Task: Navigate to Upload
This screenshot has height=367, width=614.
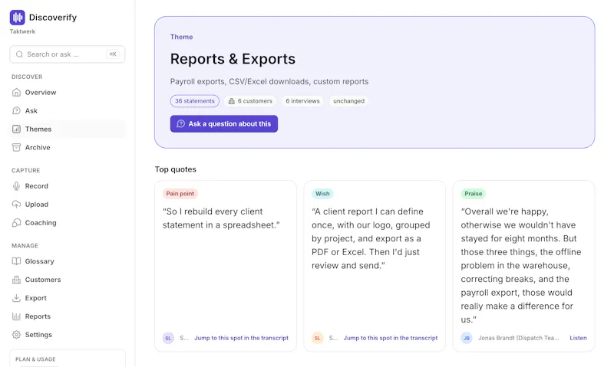Action: tap(68, 205)
